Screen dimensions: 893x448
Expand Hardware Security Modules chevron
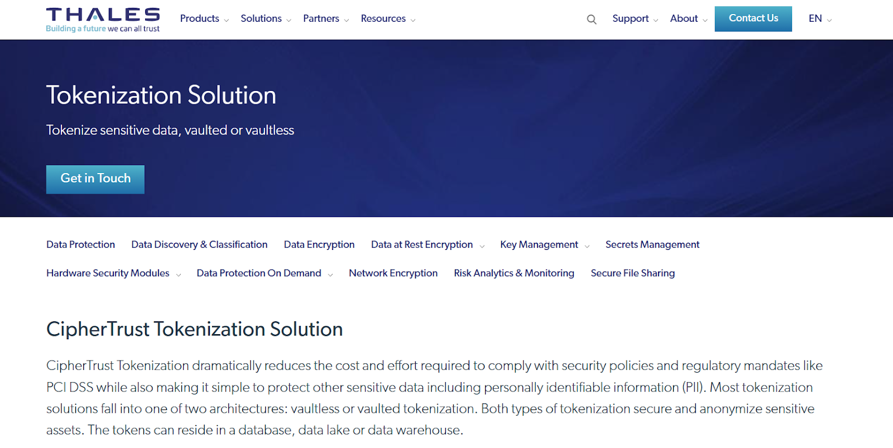click(179, 274)
